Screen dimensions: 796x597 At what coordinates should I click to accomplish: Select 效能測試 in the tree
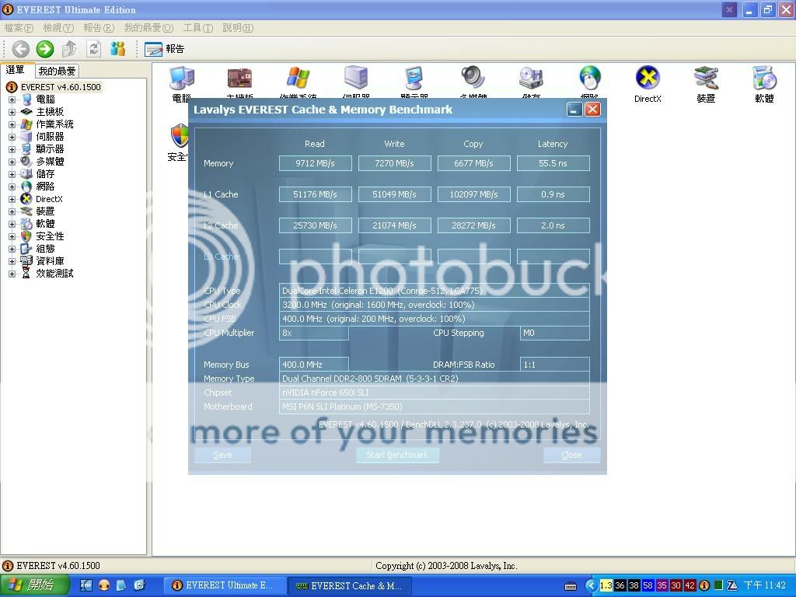click(x=54, y=274)
